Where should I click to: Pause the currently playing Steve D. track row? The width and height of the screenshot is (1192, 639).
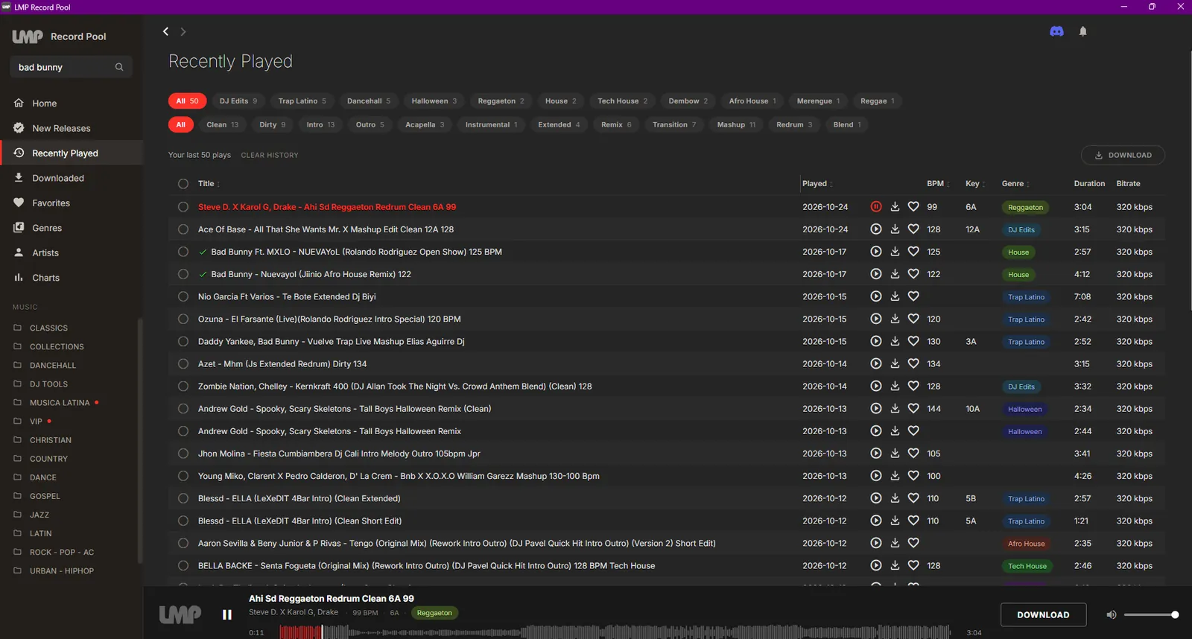(876, 207)
